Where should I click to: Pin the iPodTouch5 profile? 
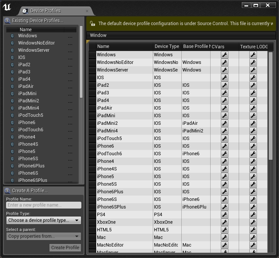click(x=12, y=115)
